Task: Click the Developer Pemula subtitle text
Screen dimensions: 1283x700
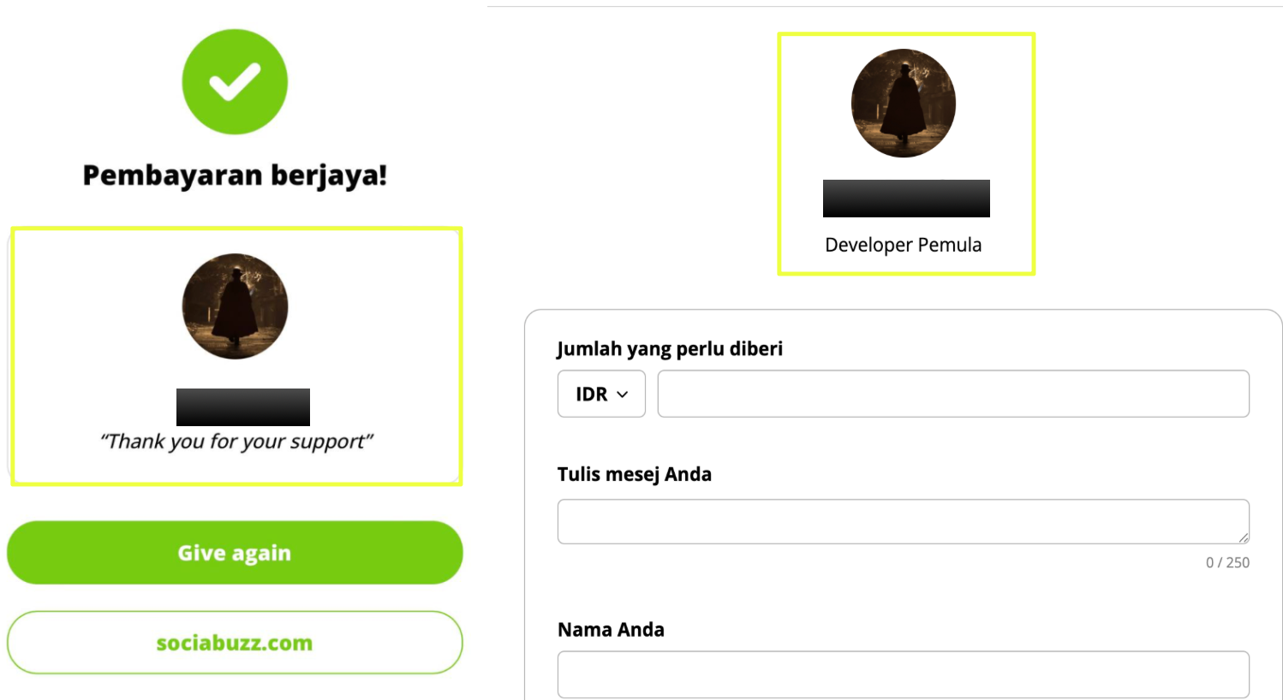Action: pyautogui.click(x=903, y=245)
